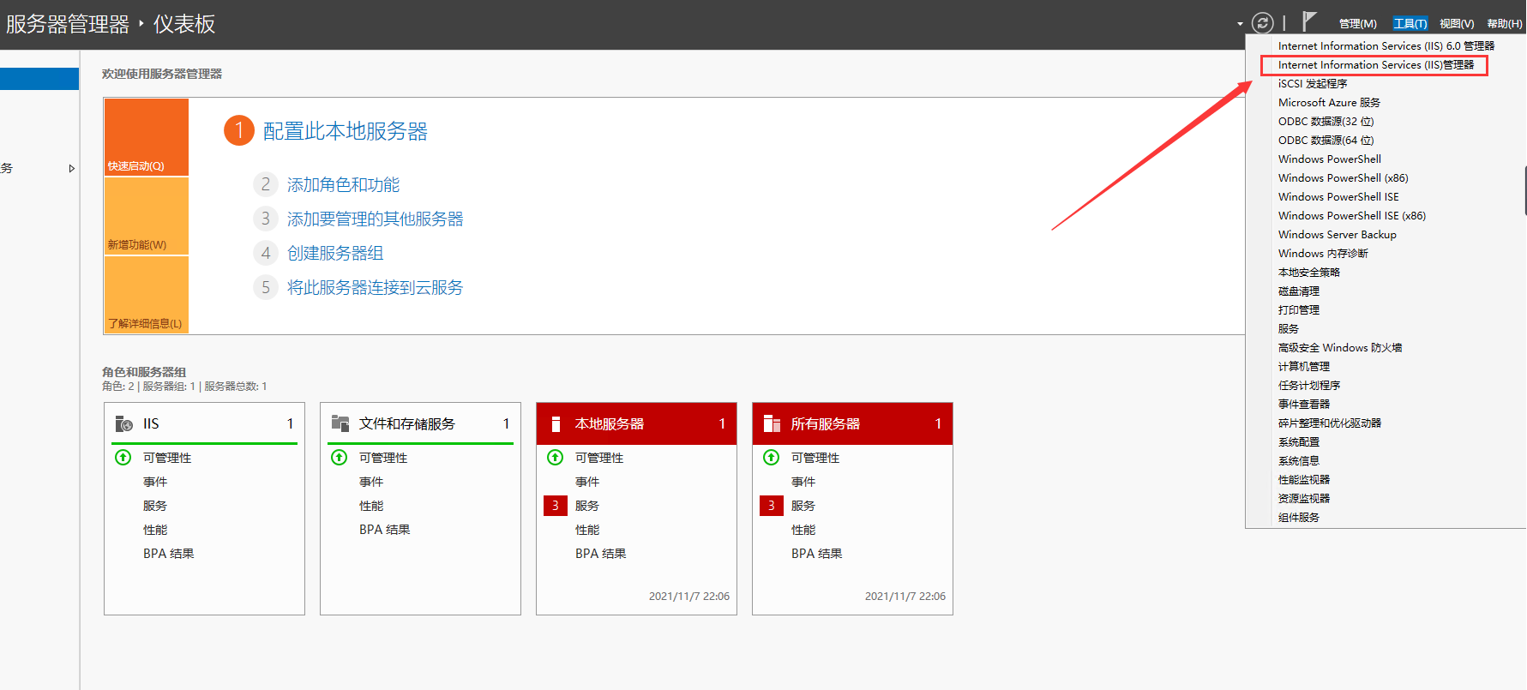Open the 视图(V) menu
1527x690 pixels.
tap(1456, 24)
